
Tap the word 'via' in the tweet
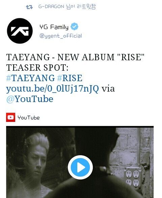point(108,89)
